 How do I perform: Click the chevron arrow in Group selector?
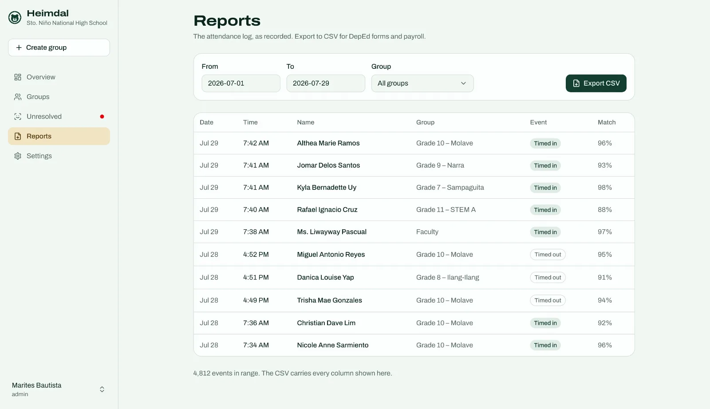click(x=463, y=83)
